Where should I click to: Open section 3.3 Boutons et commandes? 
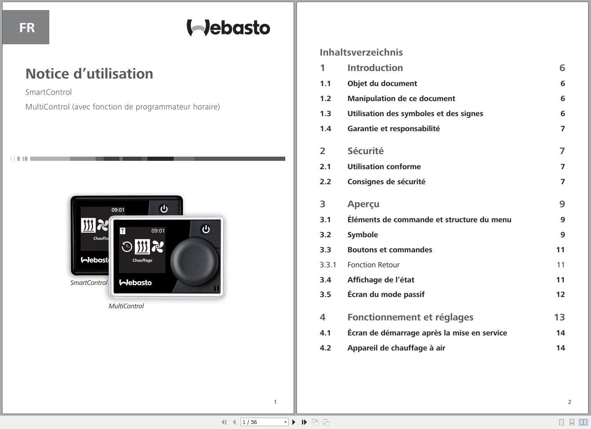390,249
